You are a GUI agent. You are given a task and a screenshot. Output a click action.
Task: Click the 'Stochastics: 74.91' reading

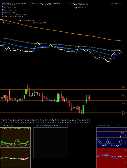tap(8, 13)
